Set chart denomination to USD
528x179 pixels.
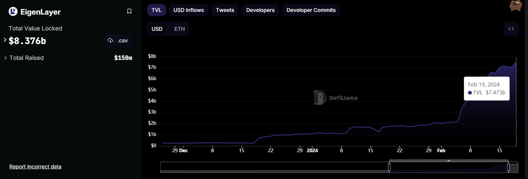tap(157, 29)
